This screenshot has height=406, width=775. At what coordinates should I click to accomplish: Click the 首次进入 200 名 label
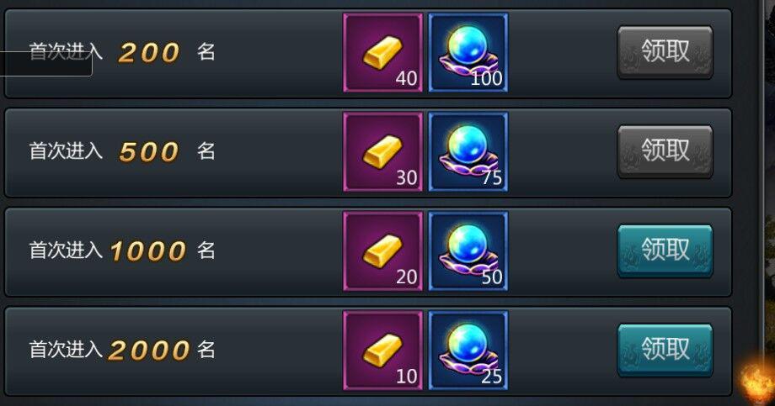[x=122, y=52]
